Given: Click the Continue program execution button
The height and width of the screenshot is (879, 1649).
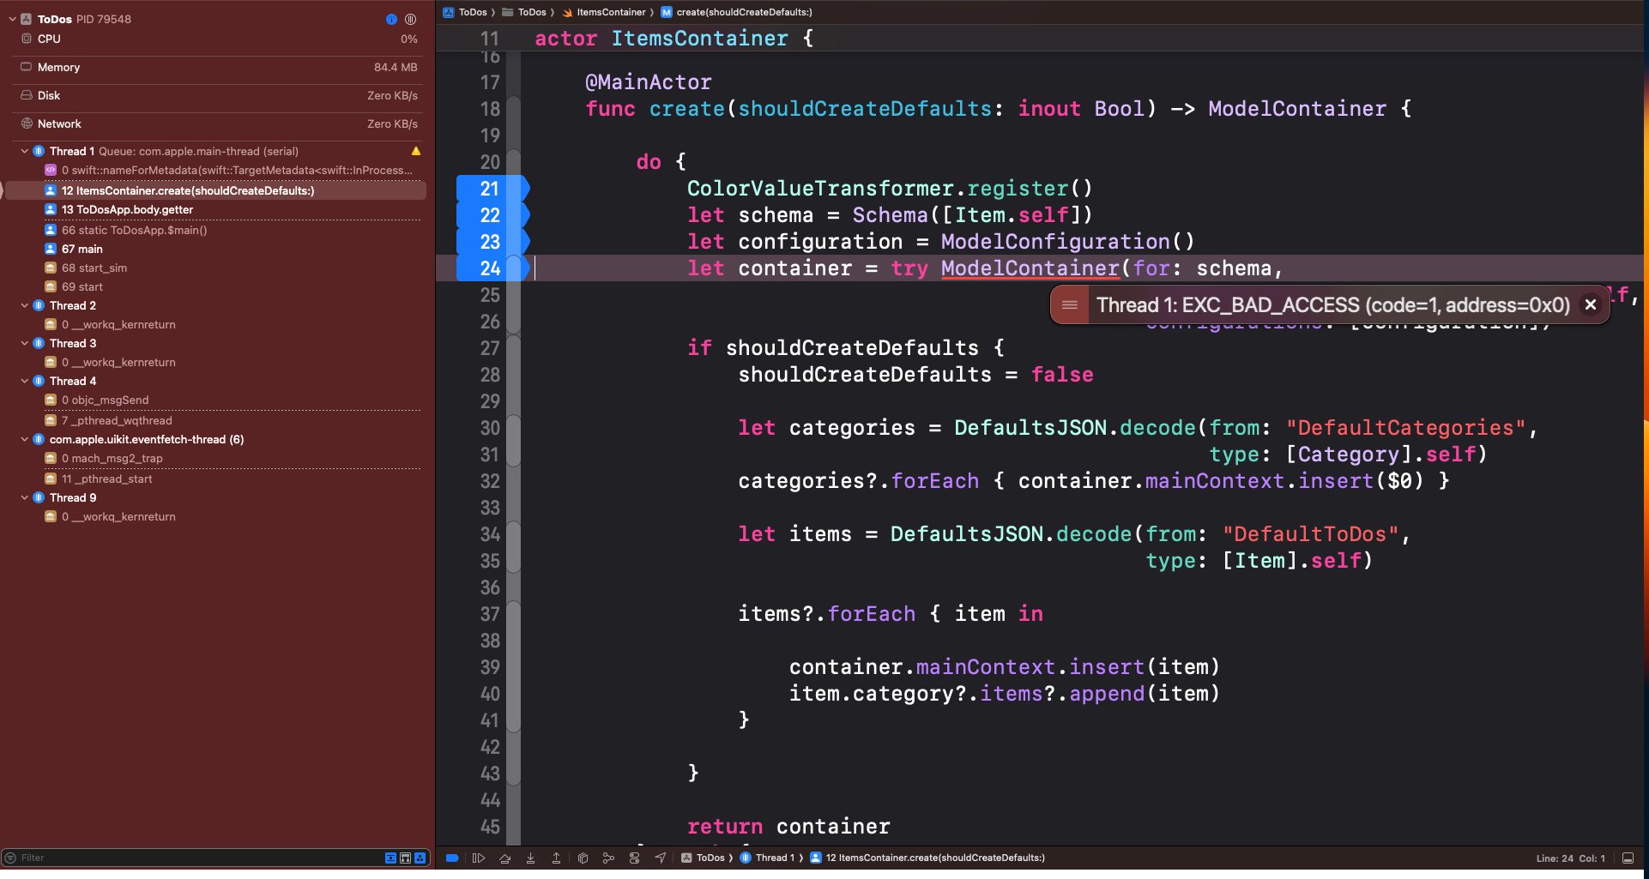Looking at the screenshot, I should pos(479,858).
